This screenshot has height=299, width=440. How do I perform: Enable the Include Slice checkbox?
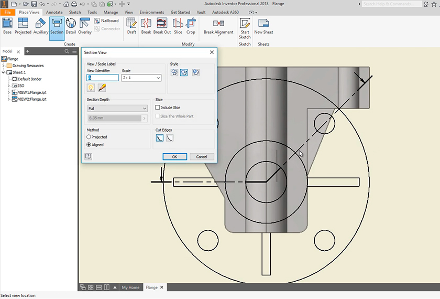point(158,108)
